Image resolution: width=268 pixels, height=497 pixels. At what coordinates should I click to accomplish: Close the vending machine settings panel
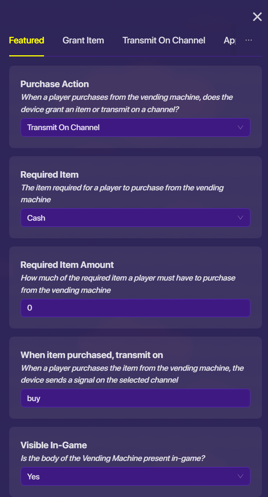257,17
